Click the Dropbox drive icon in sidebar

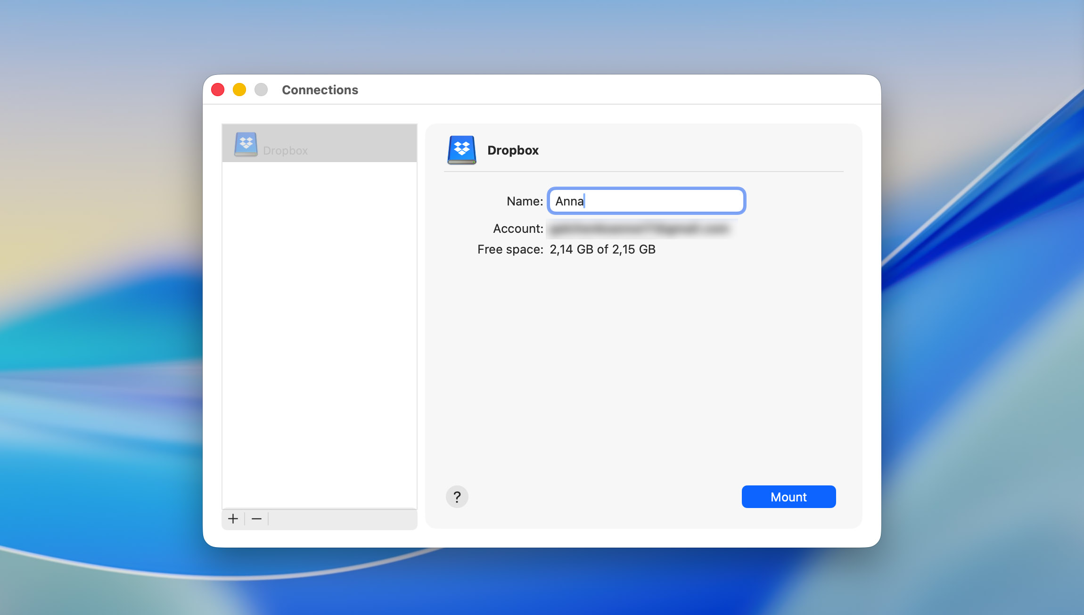(x=246, y=144)
